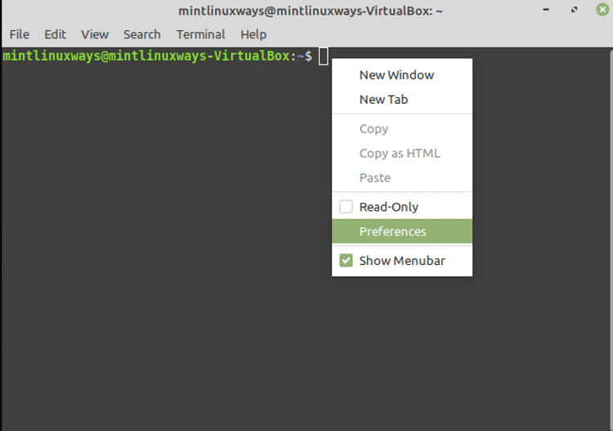This screenshot has height=431, width=613.
Task: Open the Search menu
Action: click(142, 34)
